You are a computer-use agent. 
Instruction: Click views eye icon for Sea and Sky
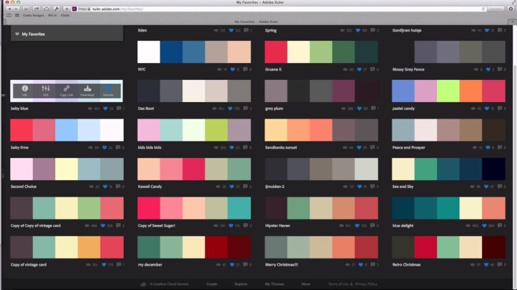click(x=472, y=187)
